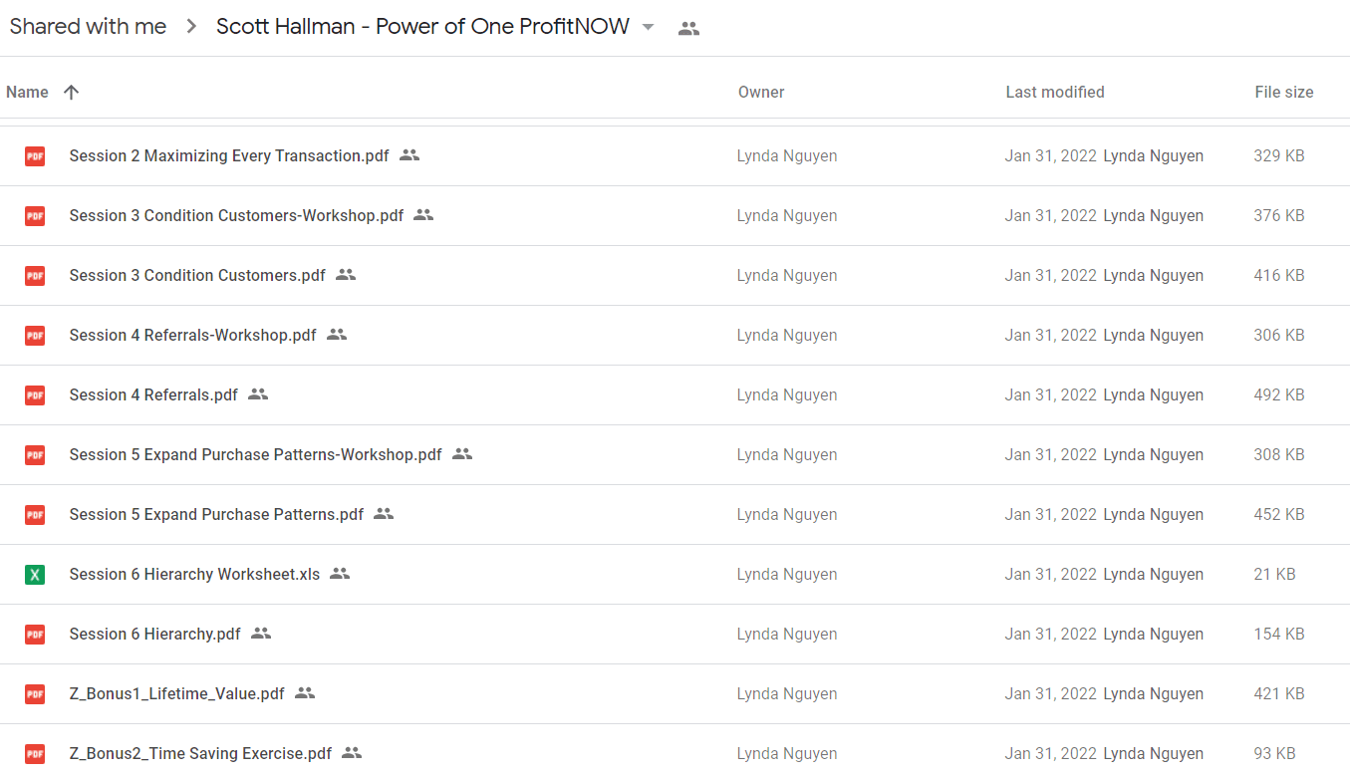Image resolution: width=1350 pixels, height=778 pixels.
Task: Click PDF icon of Session 5 Expand Purchase Patterns.pdf
Action: point(35,514)
